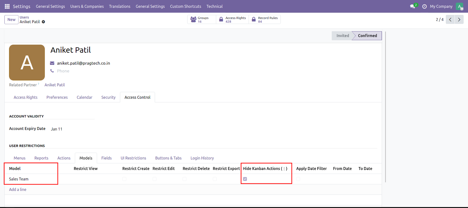
Task: Open Users & Companies menu
Action: [87, 6]
